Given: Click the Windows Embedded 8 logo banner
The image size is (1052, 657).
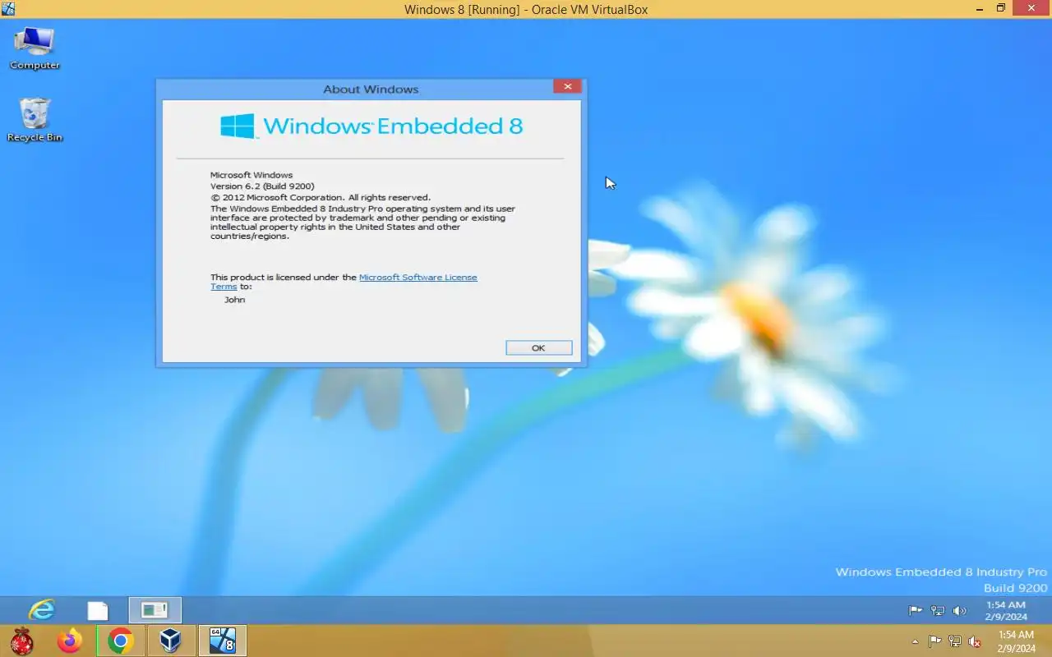Looking at the screenshot, I should pos(371,126).
